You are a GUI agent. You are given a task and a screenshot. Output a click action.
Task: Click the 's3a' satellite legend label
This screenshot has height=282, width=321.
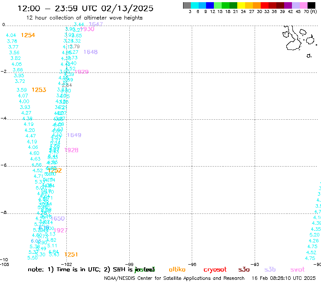point(244,270)
